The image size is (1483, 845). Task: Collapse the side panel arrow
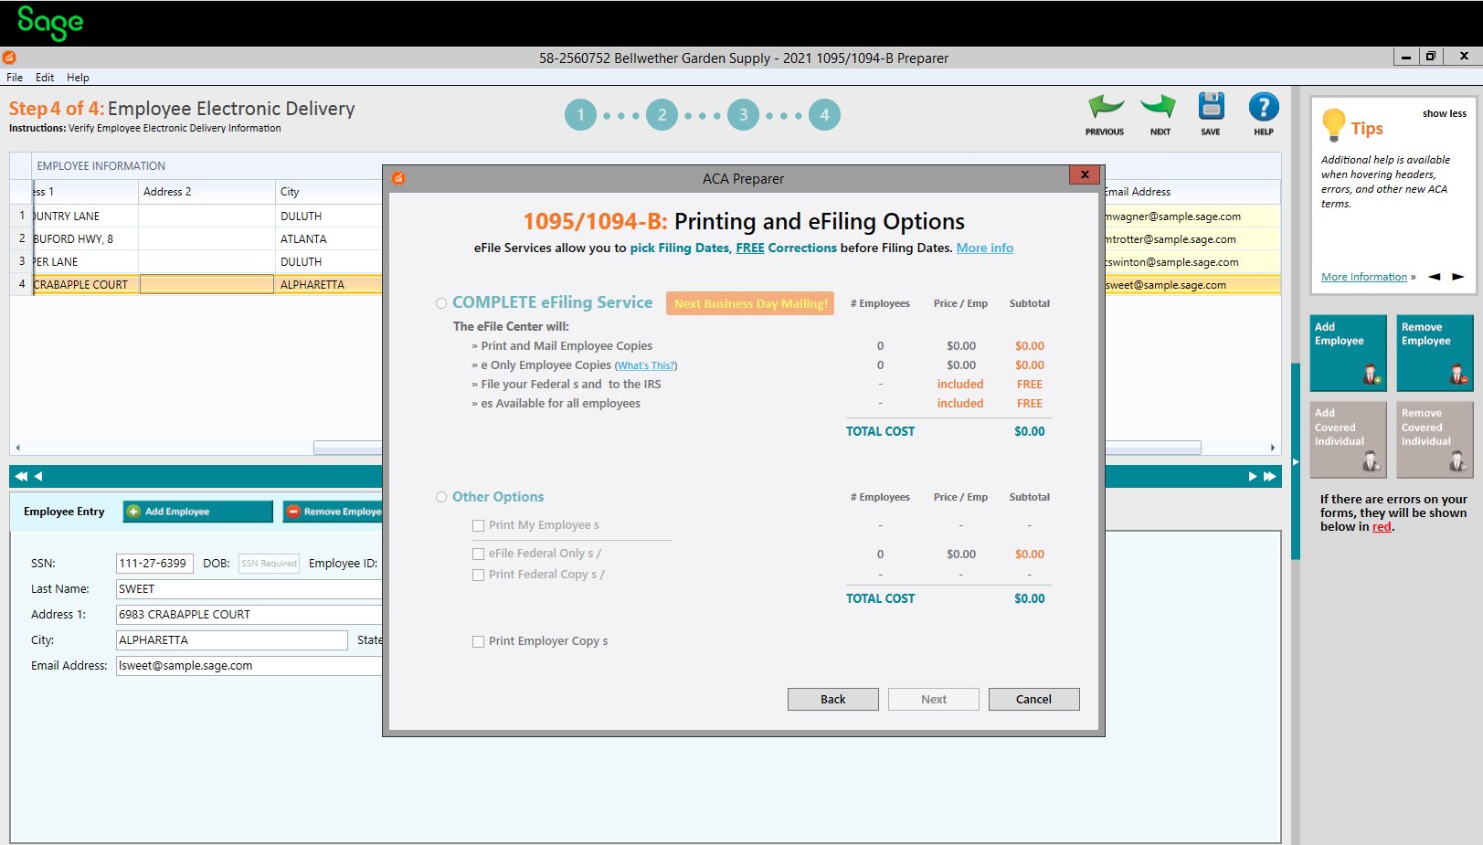click(1296, 462)
